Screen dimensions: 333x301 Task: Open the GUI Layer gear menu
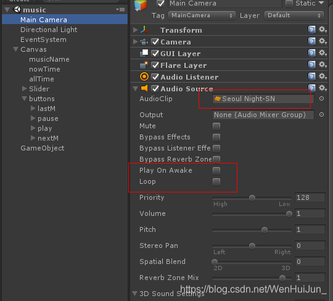click(x=323, y=53)
